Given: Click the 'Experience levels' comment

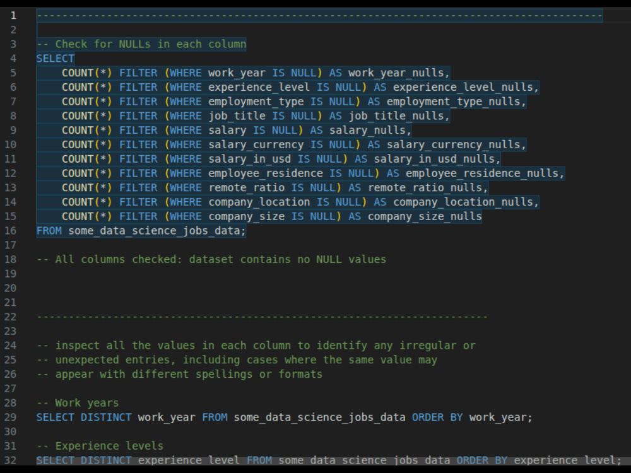Looking at the screenshot, I should click(100, 446).
